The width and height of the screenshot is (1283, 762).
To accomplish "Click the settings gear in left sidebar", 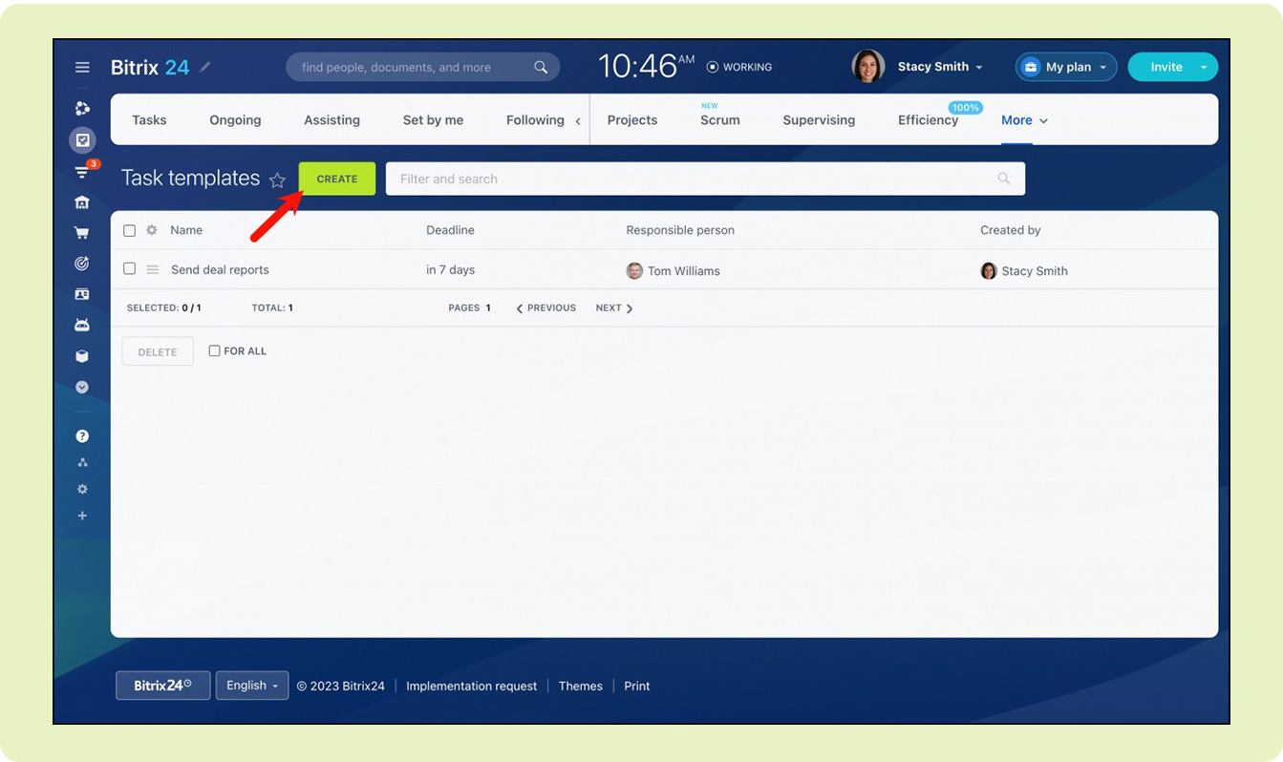I will tap(82, 489).
